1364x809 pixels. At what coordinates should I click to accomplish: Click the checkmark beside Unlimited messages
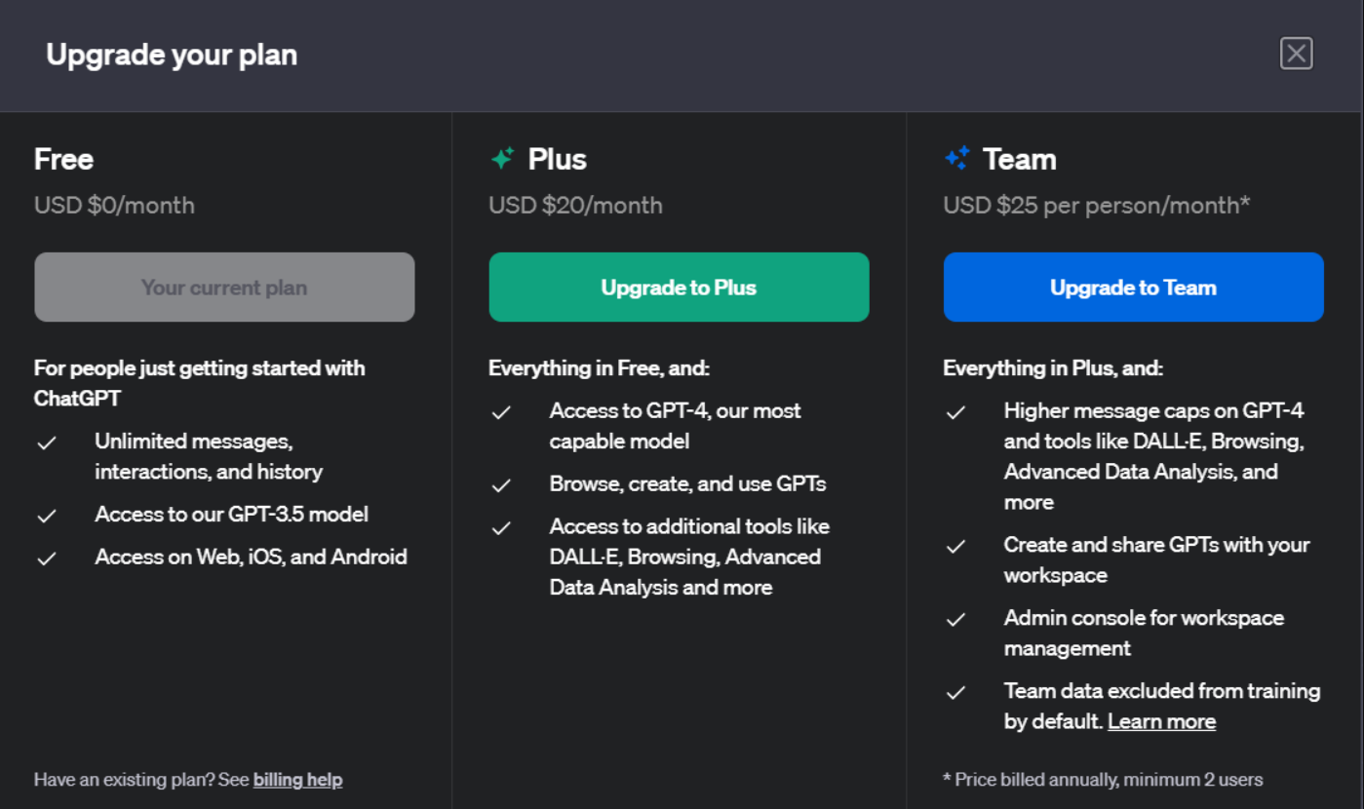click(46, 443)
